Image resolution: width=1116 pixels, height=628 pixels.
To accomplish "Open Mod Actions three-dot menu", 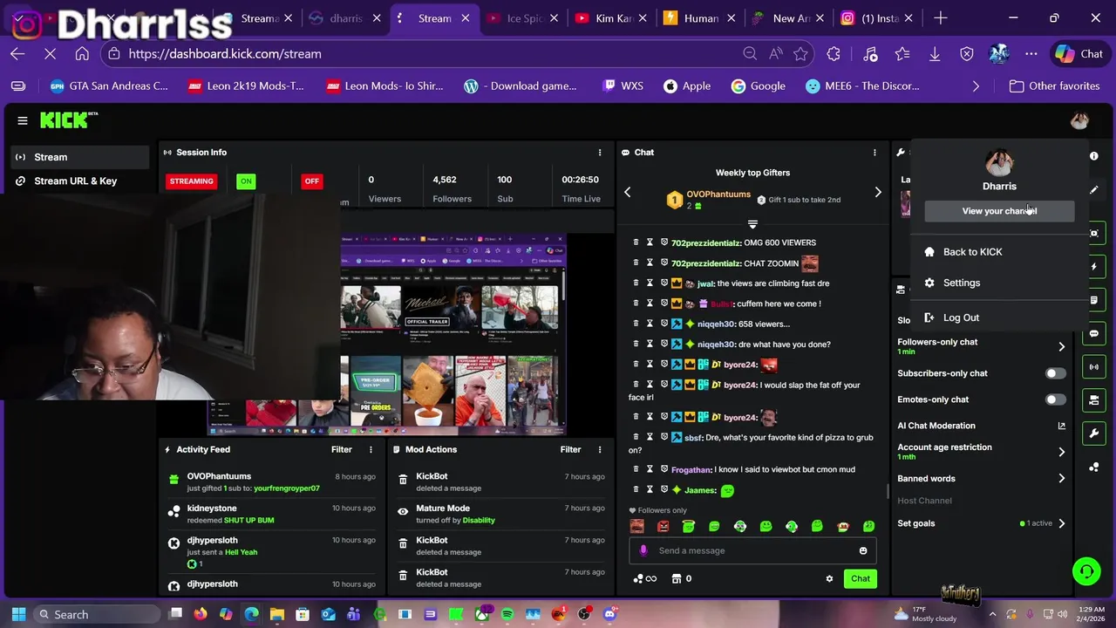I will (600, 449).
